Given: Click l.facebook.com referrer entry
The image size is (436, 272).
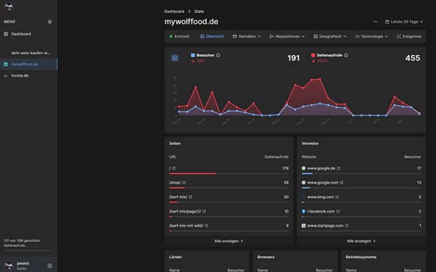Looking at the screenshot, I should [x=321, y=211].
